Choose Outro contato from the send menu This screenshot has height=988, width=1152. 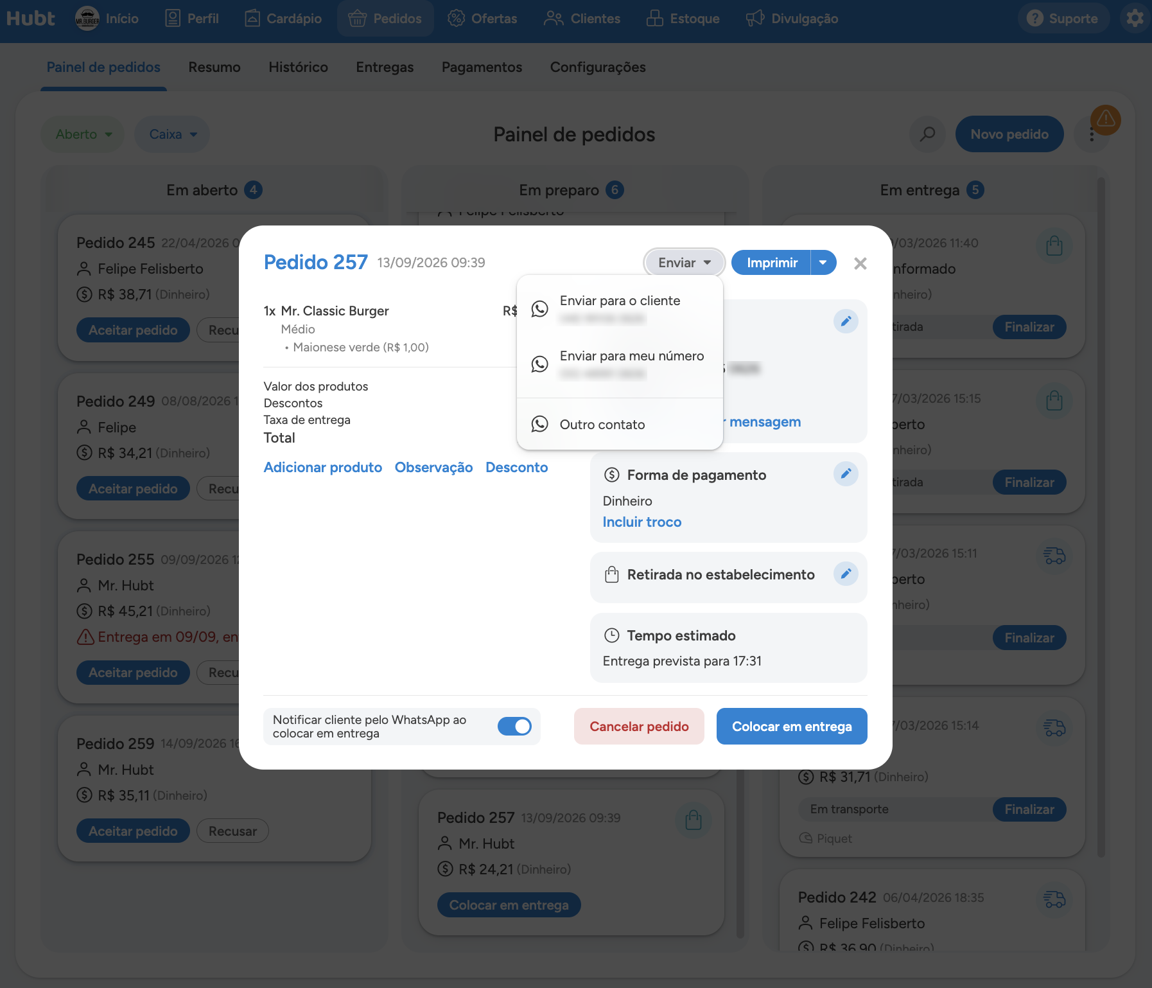coord(620,424)
